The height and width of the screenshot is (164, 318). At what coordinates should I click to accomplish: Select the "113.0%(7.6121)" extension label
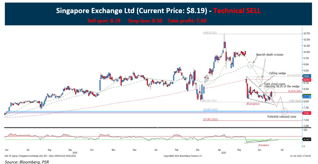click(x=210, y=110)
